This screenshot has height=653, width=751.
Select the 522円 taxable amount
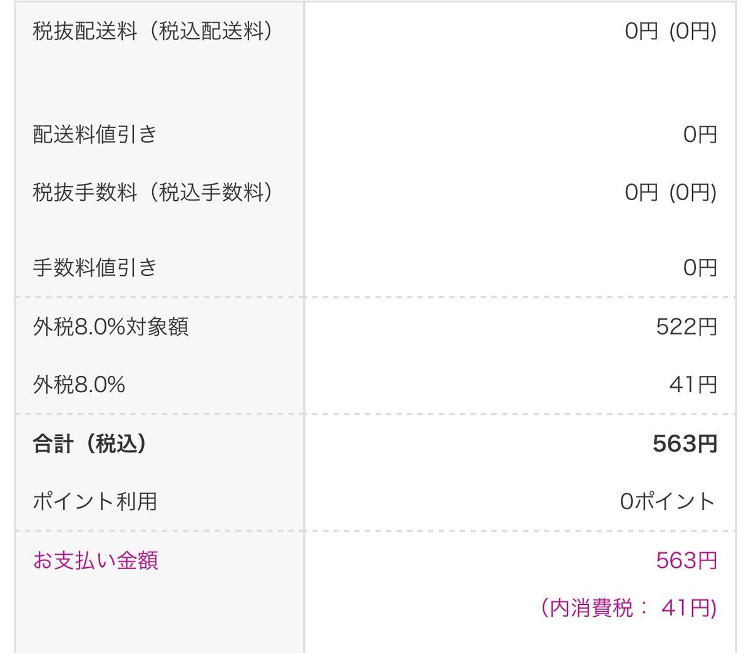(x=687, y=326)
